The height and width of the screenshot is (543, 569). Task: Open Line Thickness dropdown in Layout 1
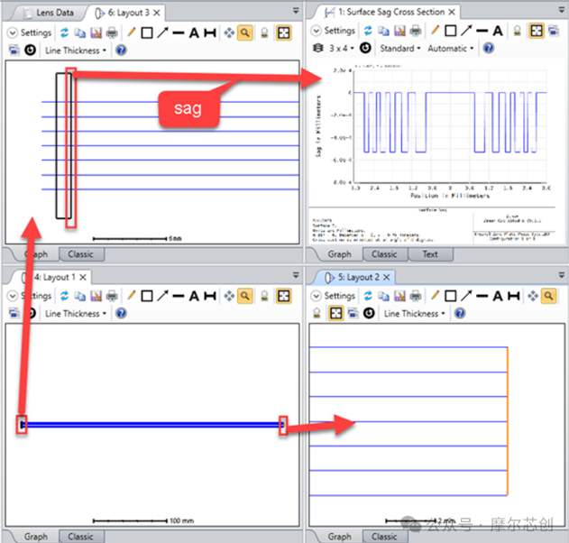point(76,313)
